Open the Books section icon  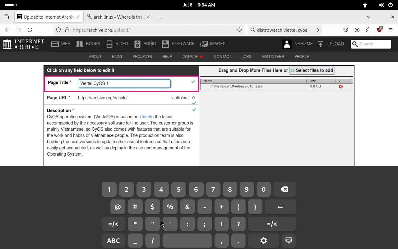tap(80, 44)
